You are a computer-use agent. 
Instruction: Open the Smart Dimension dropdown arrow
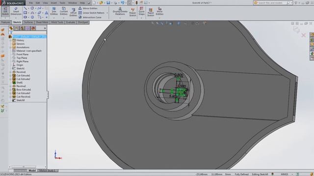coord(16,18)
